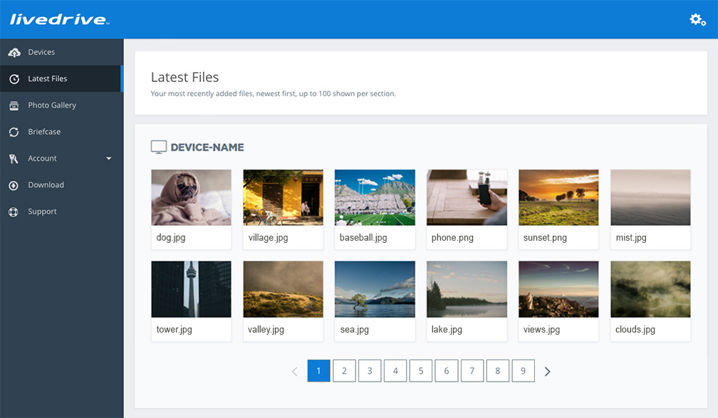Click the Account wrench icon
The height and width of the screenshot is (418, 718).
(14, 158)
